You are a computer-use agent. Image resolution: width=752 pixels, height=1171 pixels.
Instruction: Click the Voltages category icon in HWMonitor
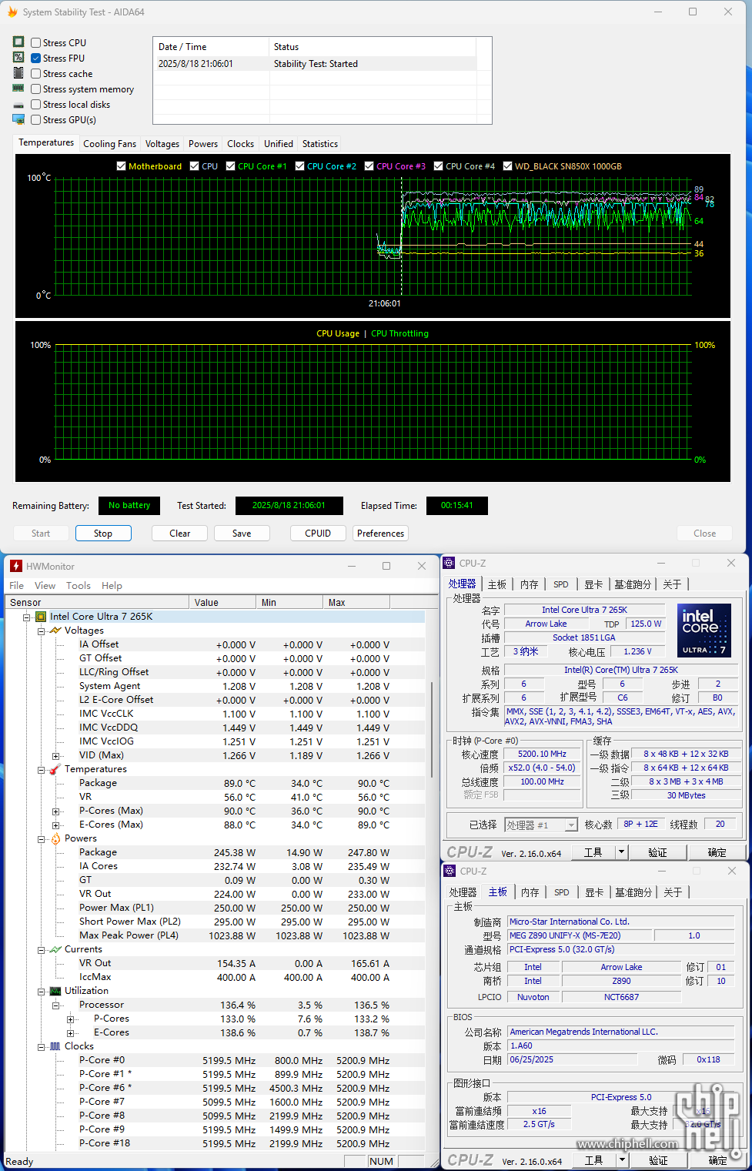click(55, 631)
